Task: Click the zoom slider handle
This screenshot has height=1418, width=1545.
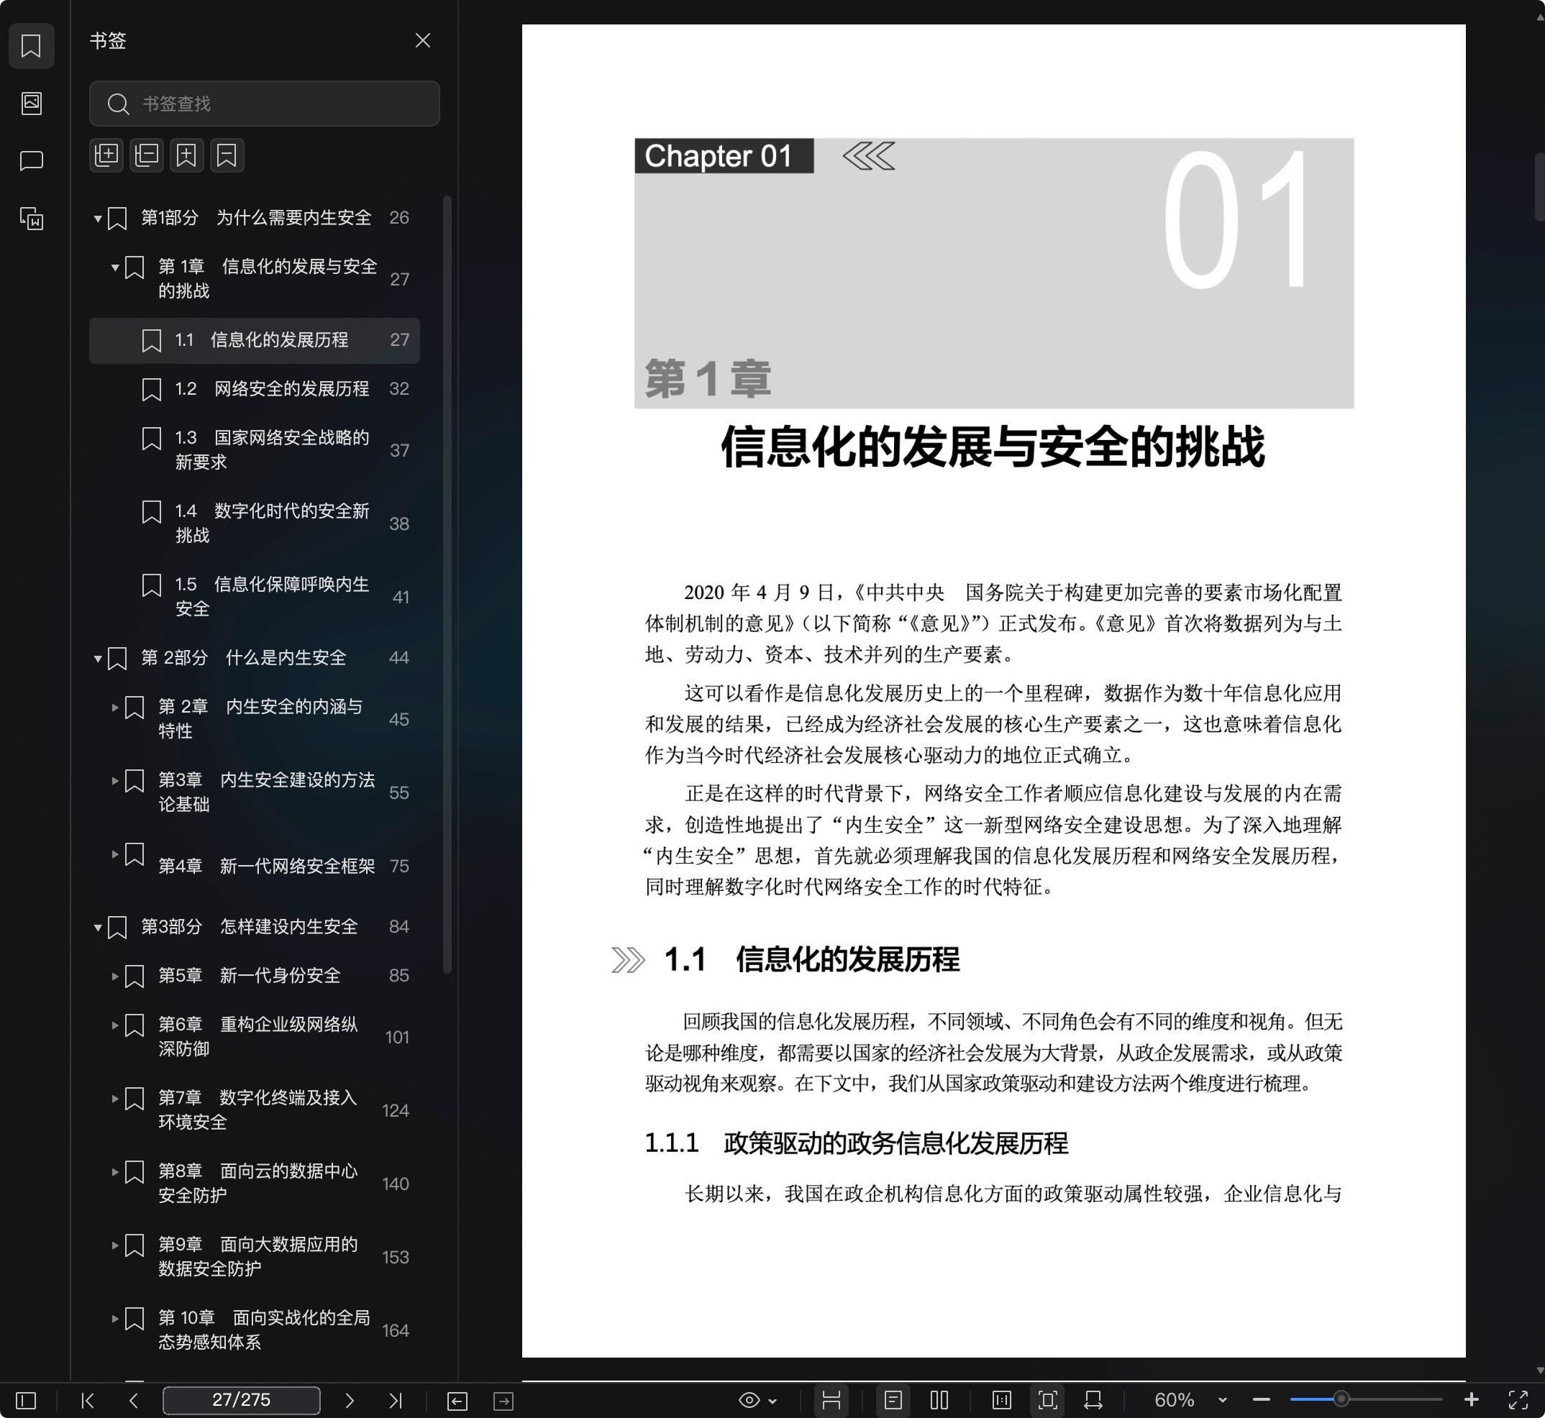Action: [x=1341, y=1399]
